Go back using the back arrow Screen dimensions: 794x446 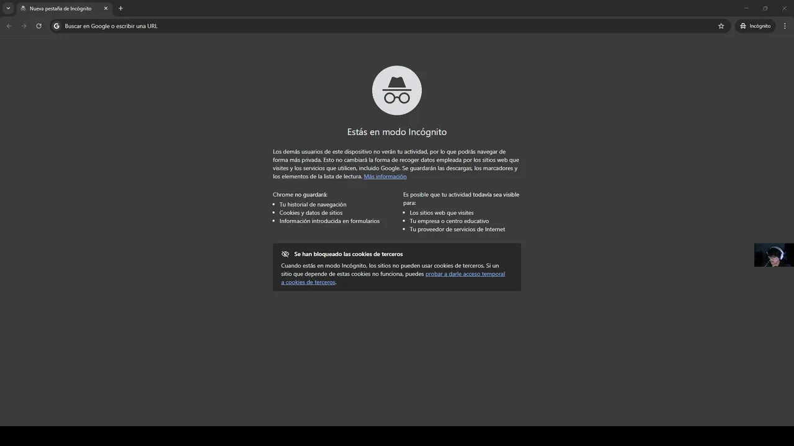coord(9,26)
